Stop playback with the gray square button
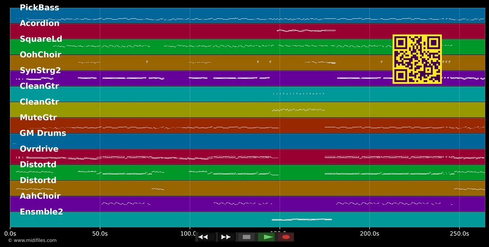This screenshot has height=247, width=489. [x=246, y=237]
